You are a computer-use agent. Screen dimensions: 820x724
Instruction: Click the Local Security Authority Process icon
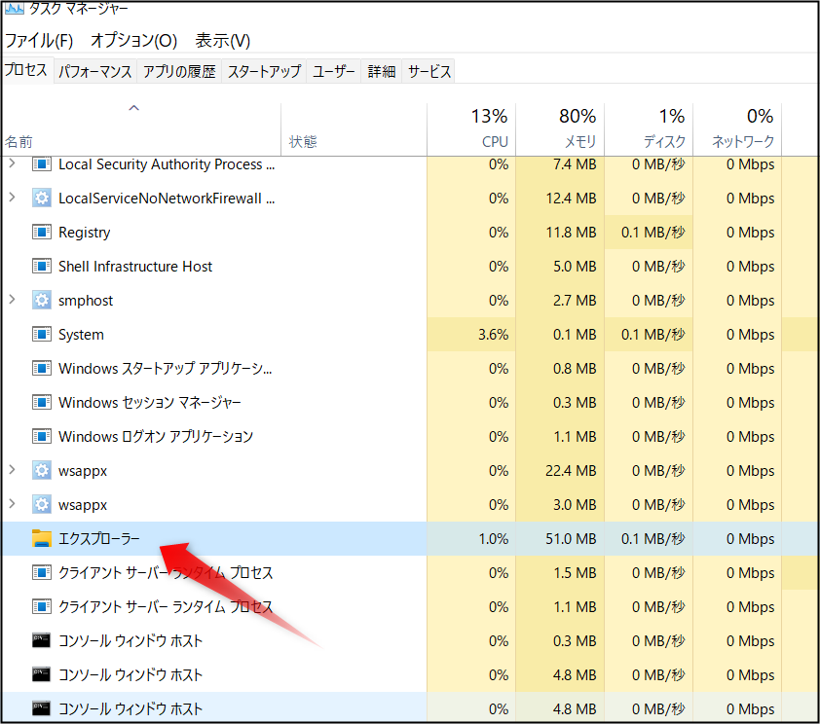coord(41,164)
